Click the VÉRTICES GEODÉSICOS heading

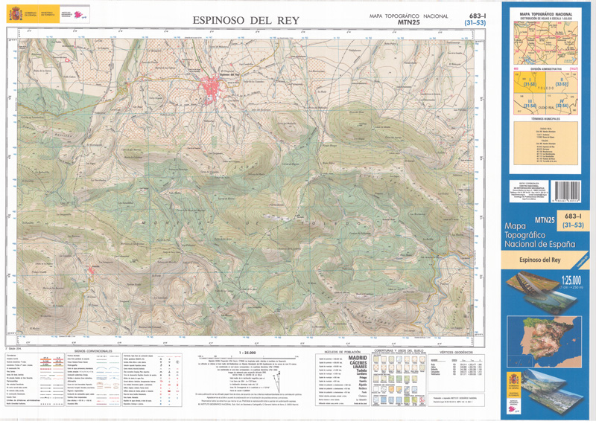(456, 353)
